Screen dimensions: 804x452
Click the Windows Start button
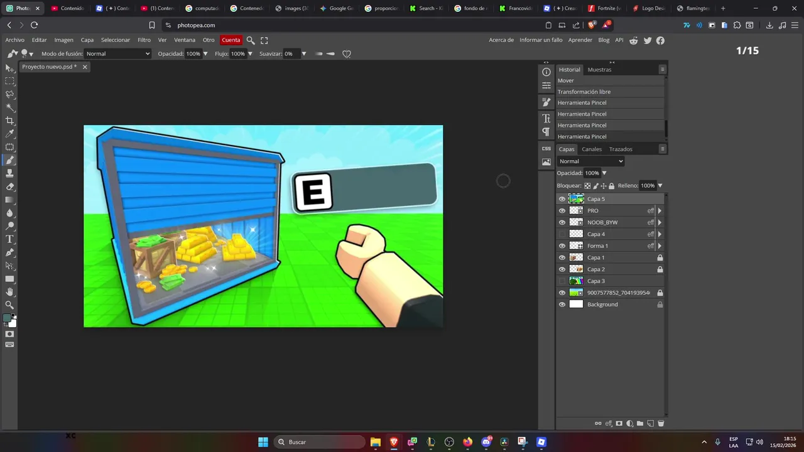(263, 442)
